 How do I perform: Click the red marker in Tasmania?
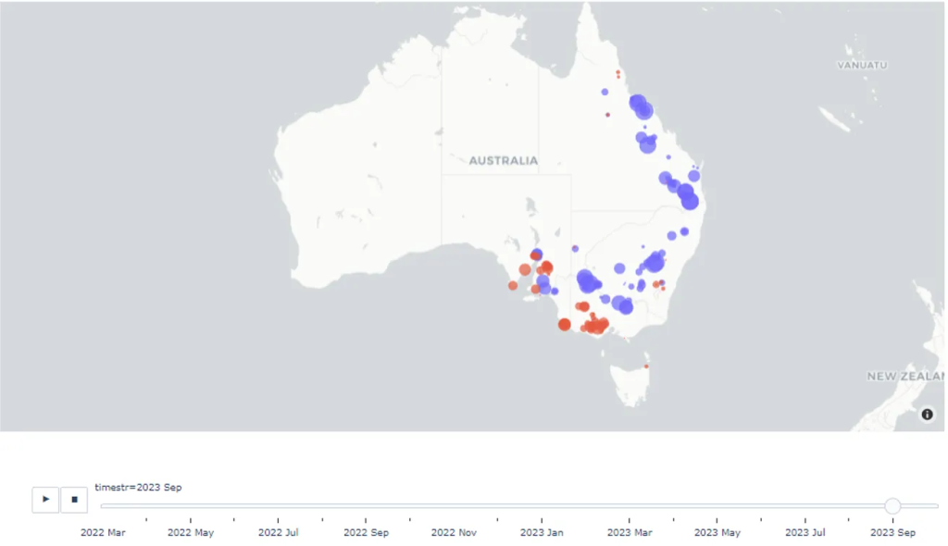pos(646,366)
